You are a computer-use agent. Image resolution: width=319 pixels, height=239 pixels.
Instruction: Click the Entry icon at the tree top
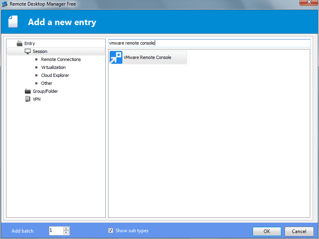click(x=19, y=43)
